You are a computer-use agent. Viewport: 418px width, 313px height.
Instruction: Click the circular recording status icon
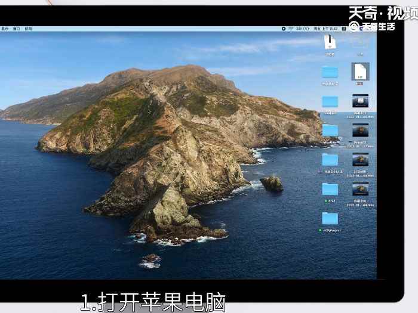[x=283, y=29]
